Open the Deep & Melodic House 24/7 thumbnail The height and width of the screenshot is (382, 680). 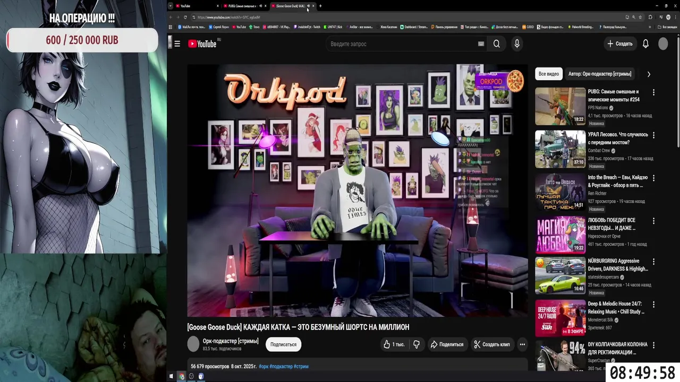(560, 318)
